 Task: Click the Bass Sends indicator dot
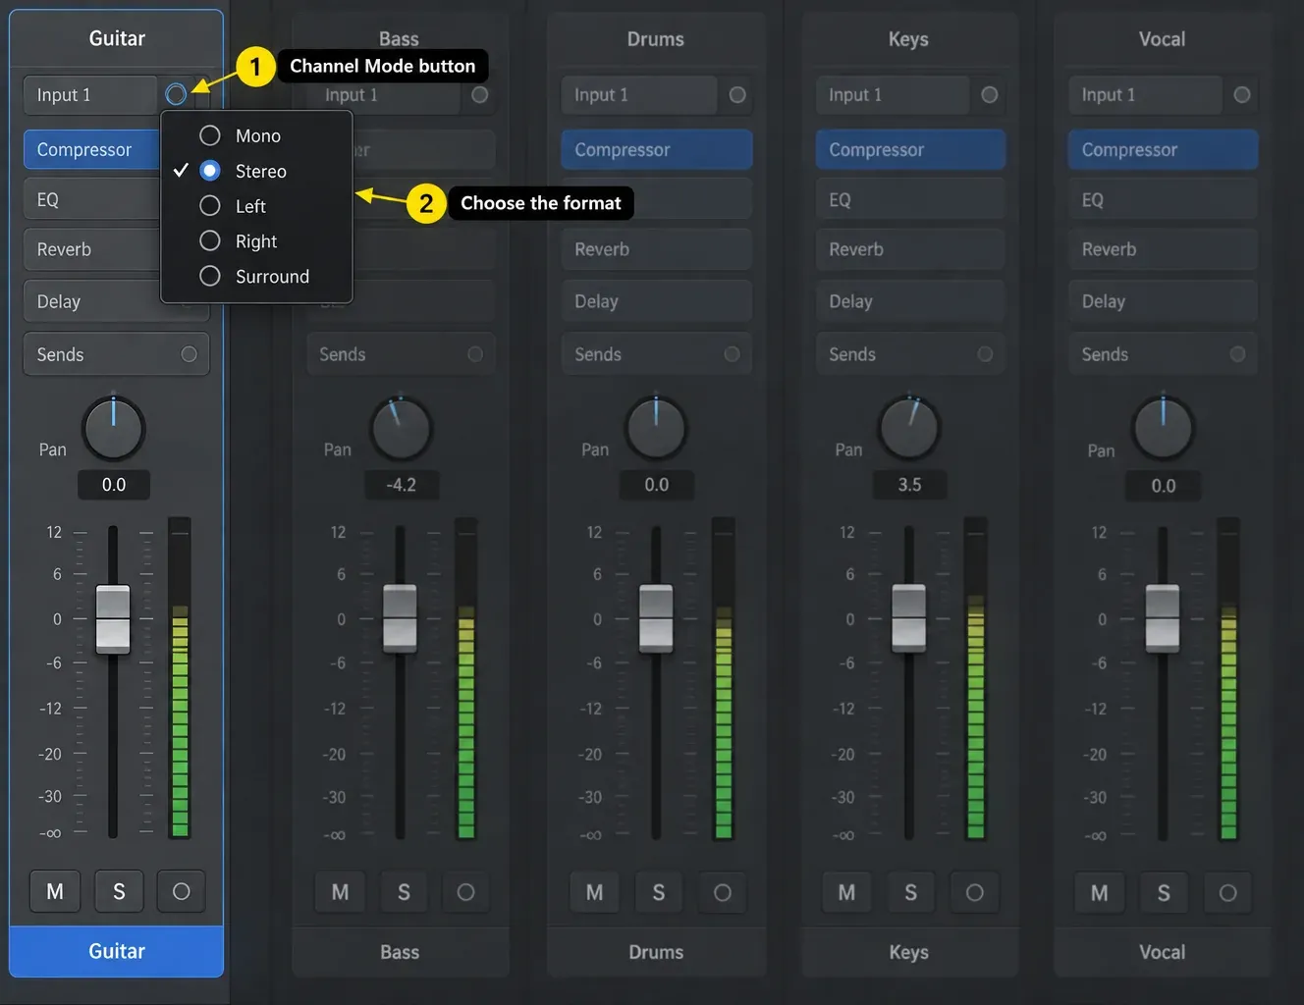click(x=475, y=354)
